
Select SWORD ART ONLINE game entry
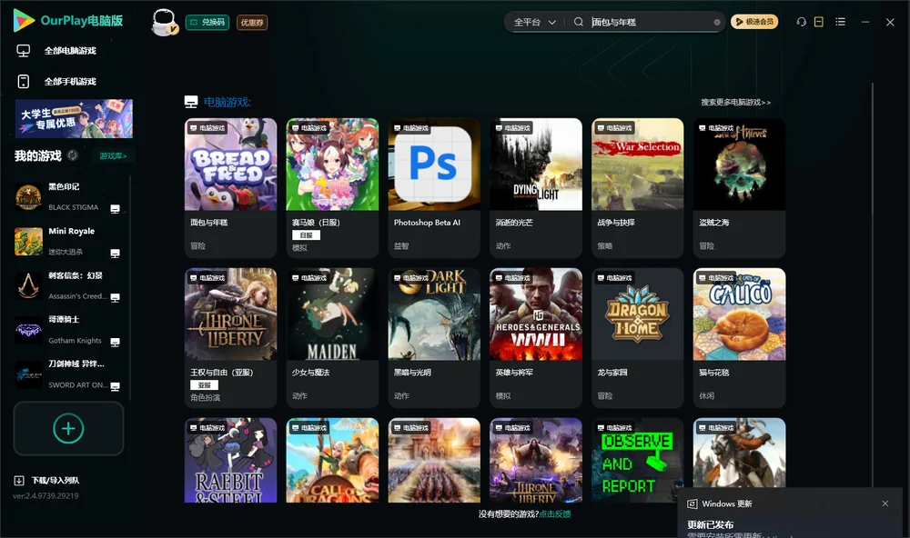(68, 374)
